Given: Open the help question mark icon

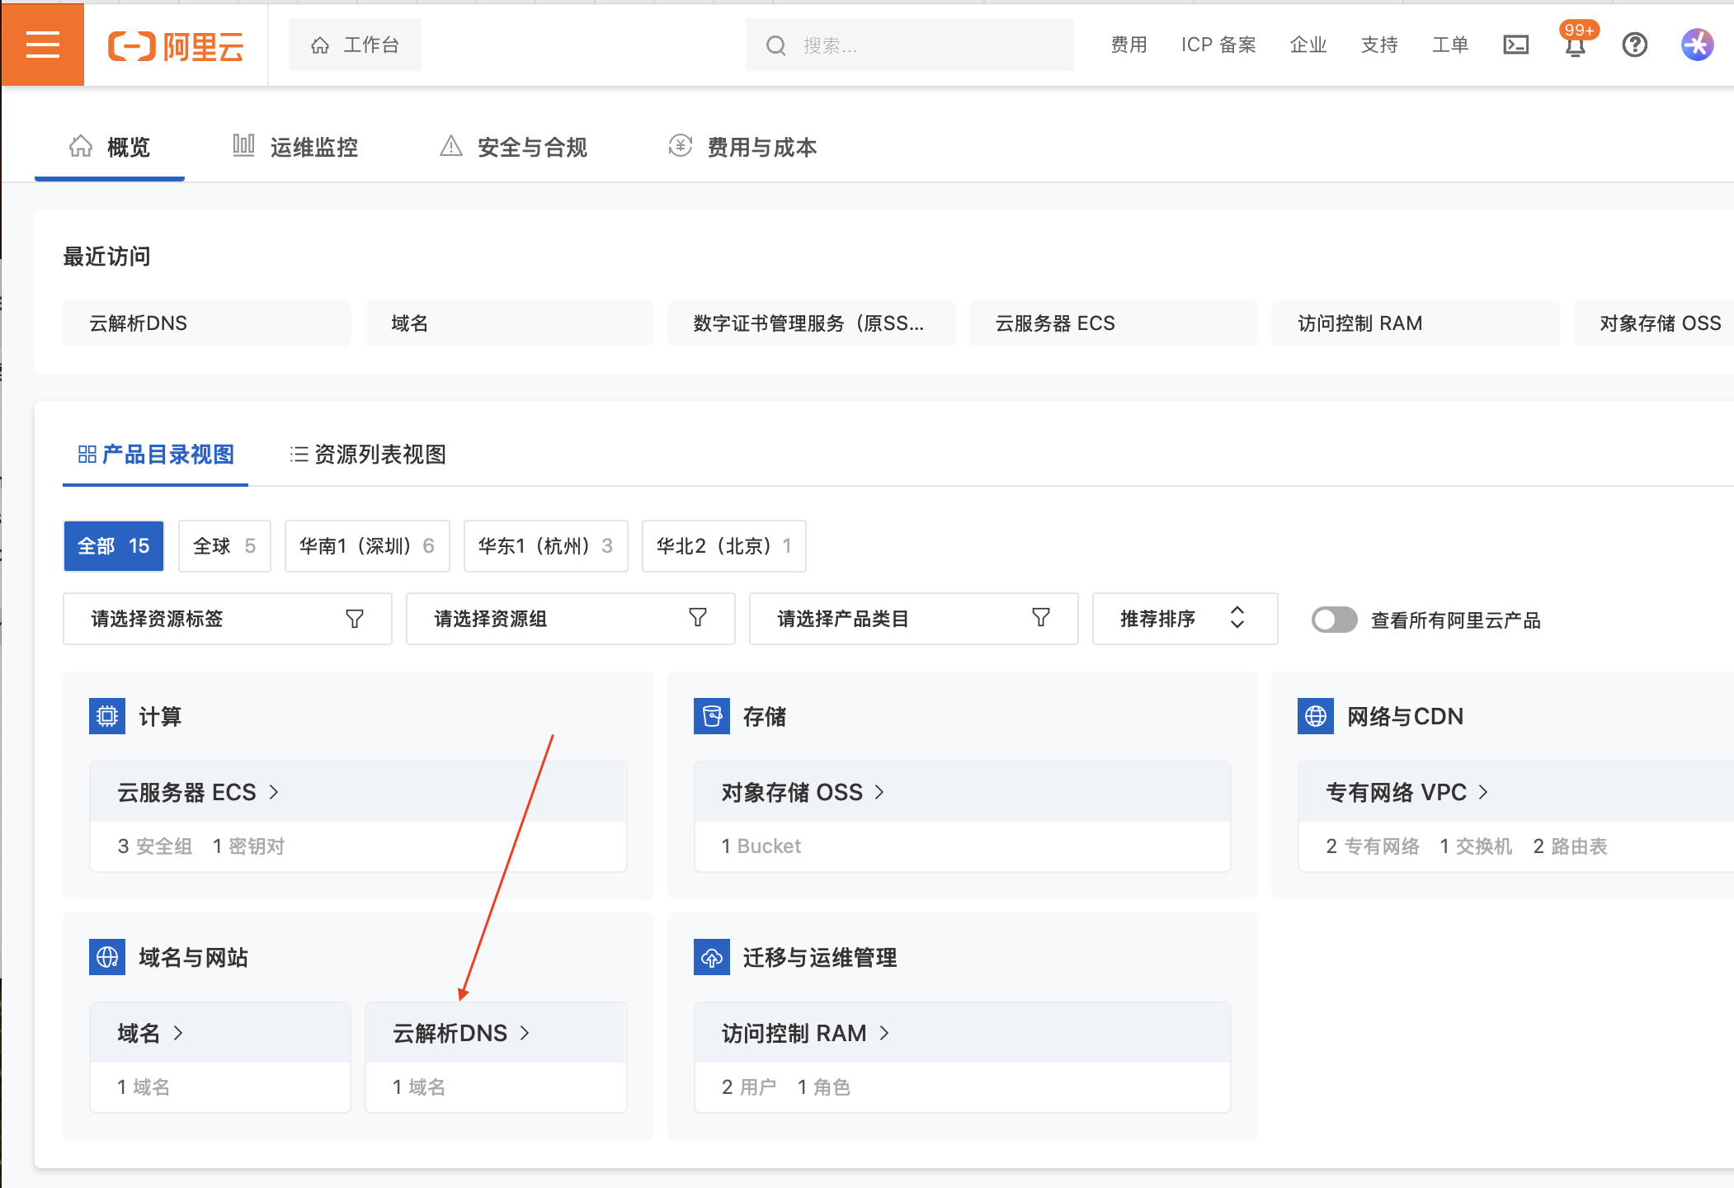Looking at the screenshot, I should click(1634, 45).
